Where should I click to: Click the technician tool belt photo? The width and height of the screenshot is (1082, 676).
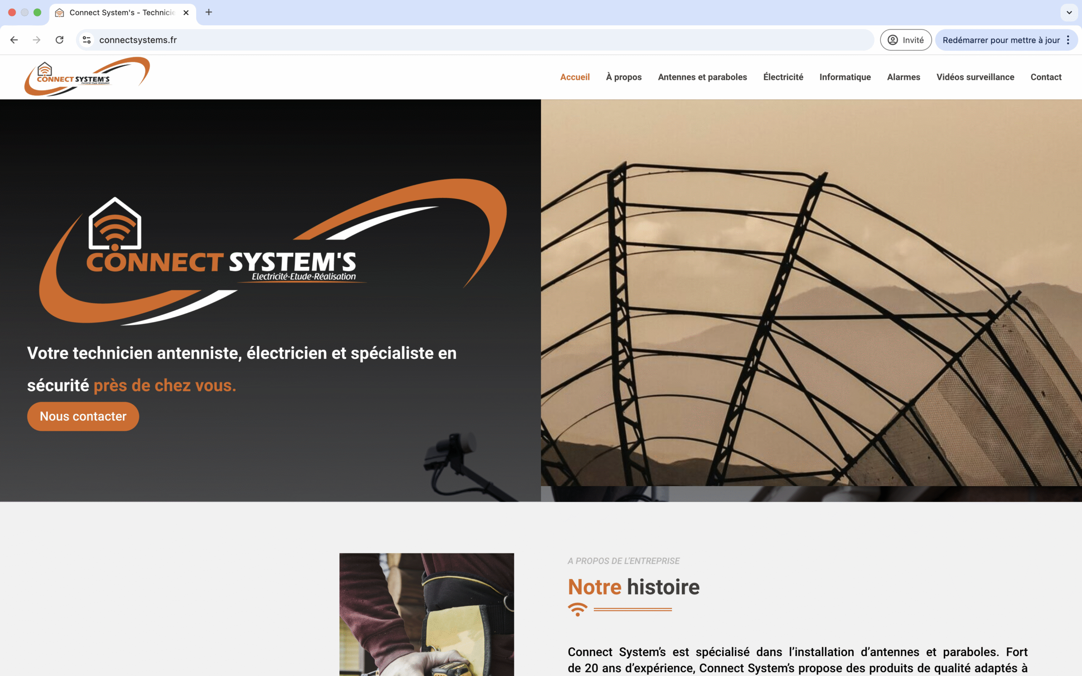[426, 614]
